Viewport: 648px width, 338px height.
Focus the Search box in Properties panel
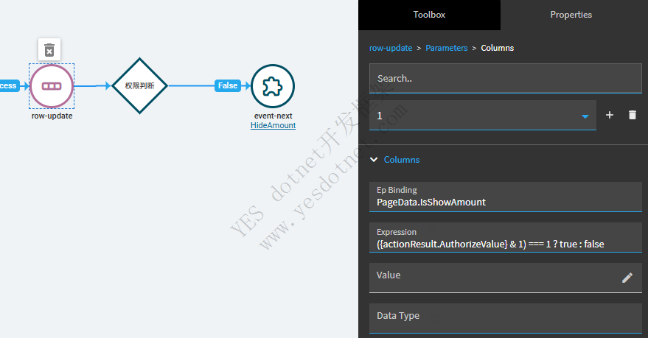point(505,78)
